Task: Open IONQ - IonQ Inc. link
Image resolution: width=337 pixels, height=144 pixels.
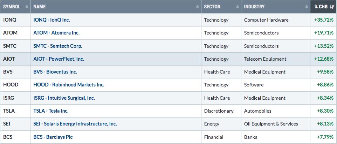Action: 51,20
